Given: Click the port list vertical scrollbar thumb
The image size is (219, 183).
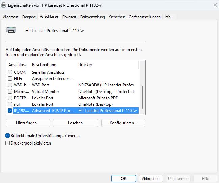Looking at the screenshot, I should pos(142,97).
